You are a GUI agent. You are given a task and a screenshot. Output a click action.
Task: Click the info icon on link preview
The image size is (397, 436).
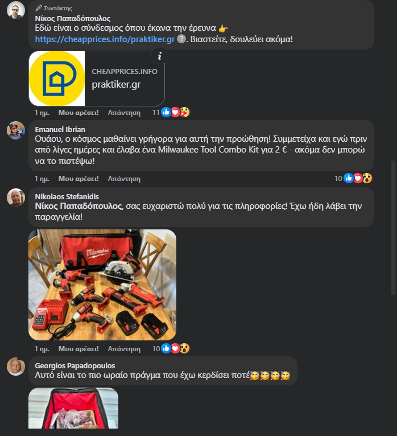160,56
